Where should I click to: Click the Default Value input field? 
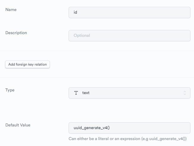tap(130, 128)
